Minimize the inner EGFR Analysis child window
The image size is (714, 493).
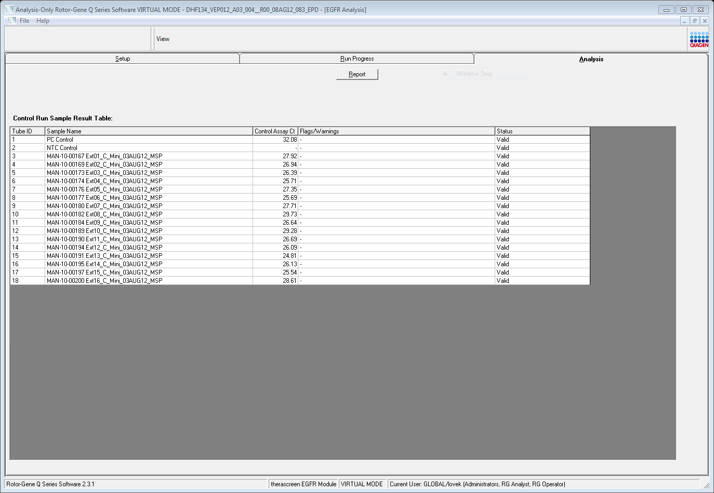coord(685,21)
